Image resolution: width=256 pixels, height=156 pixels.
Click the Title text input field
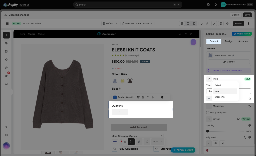229,91
